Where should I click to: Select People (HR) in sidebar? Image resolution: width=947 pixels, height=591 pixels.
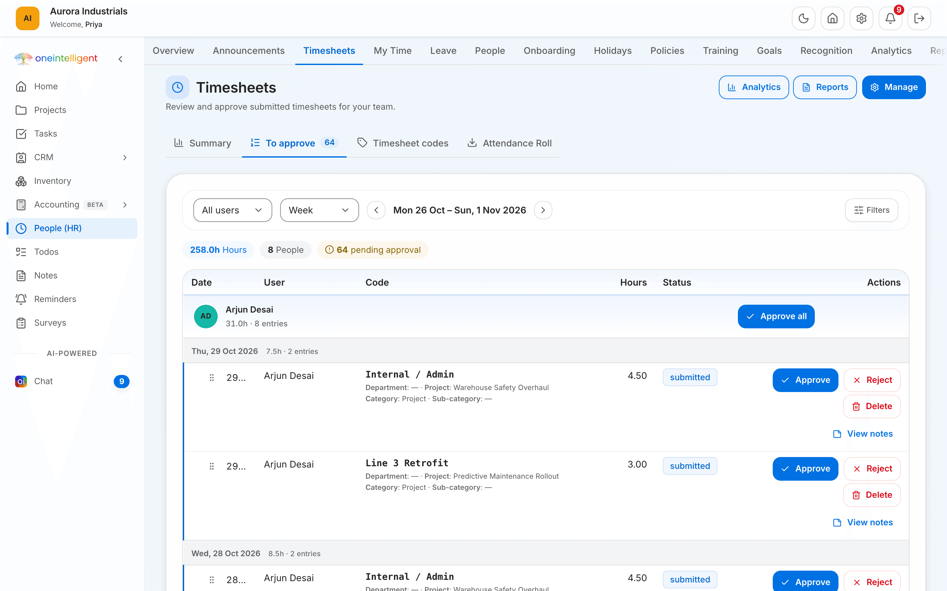(x=72, y=228)
